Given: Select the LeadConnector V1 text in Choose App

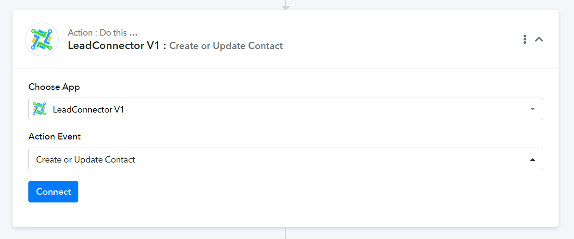Looking at the screenshot, I should [88, 110].
